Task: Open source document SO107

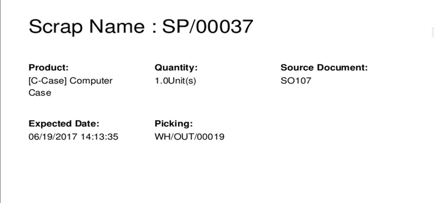Action: (296, 81)
